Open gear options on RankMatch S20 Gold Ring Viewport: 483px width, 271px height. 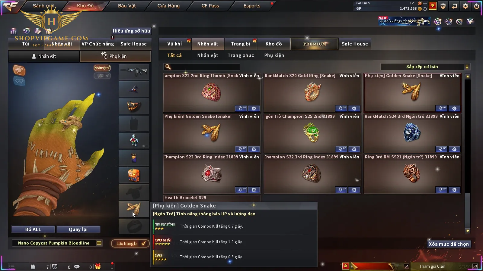[354, 108]
